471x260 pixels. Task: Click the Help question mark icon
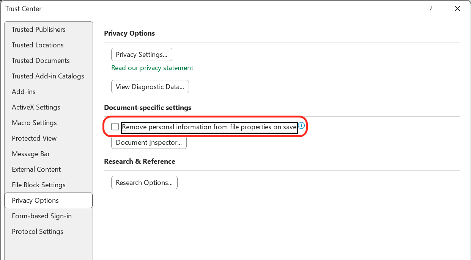pos(431,9)
